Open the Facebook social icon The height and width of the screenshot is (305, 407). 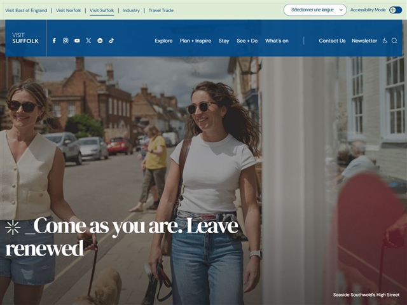[x=54, y=41]
